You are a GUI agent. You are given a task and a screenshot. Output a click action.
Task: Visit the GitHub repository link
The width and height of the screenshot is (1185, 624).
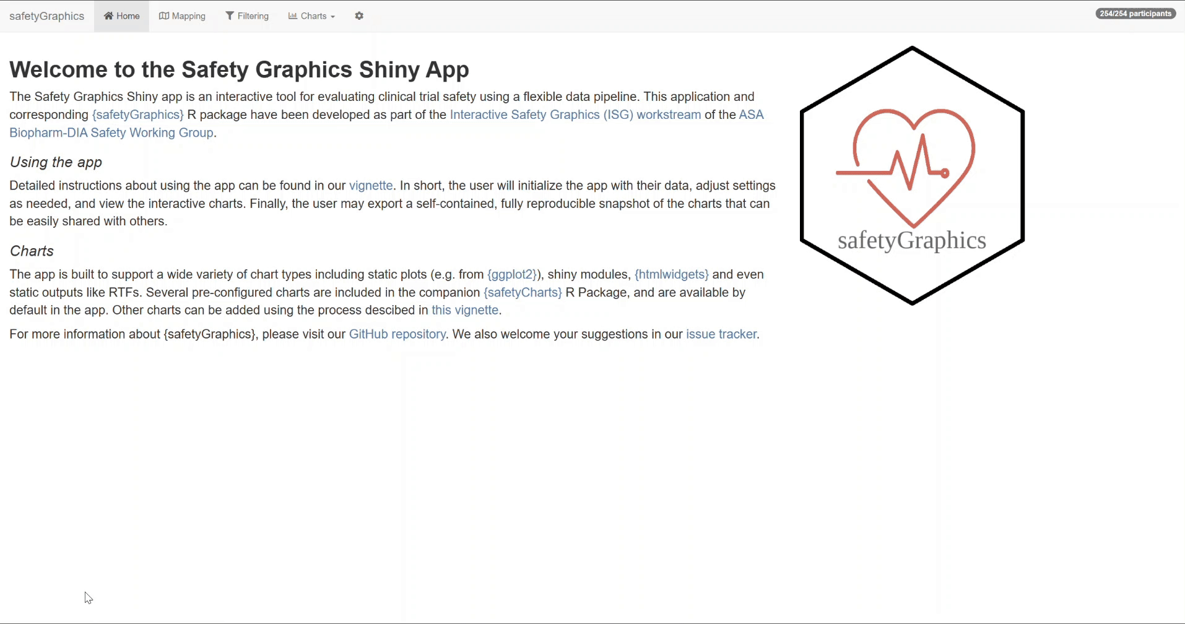pyautogui.click(x=397, y=334)
